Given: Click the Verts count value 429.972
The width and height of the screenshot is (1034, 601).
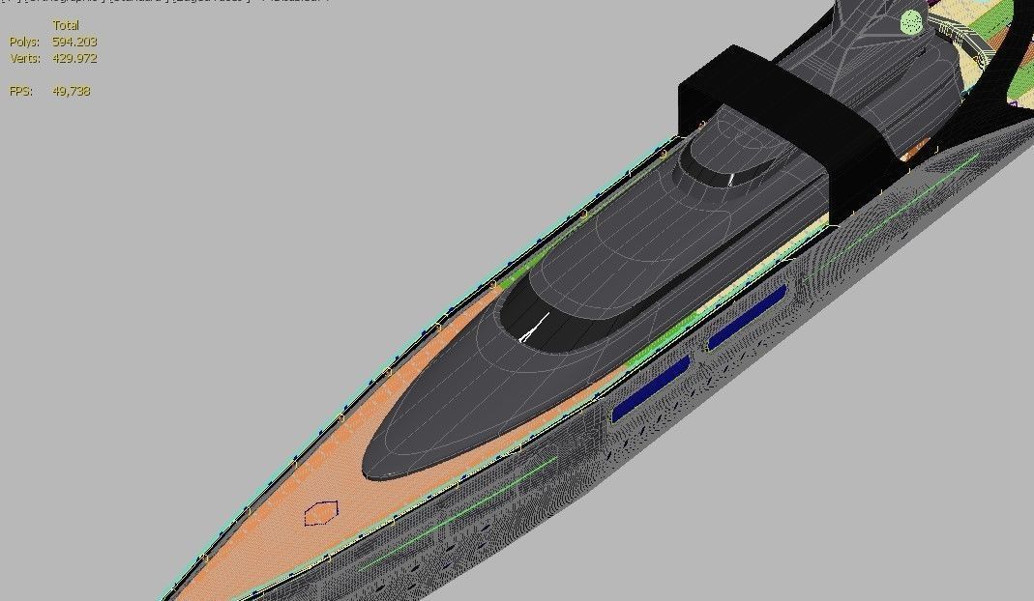Looking at the screenshot, I should tap(74, 58).
